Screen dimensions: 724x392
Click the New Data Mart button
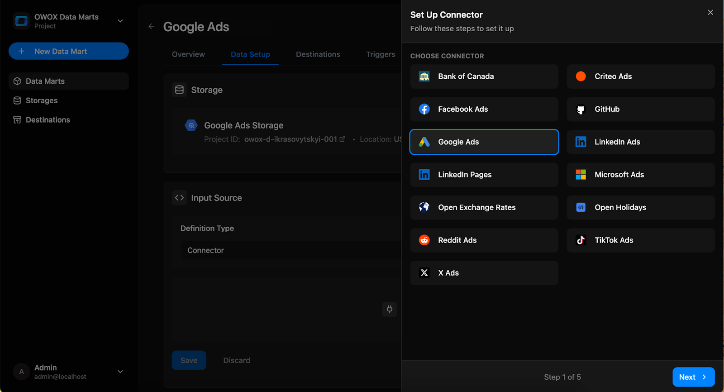[x=69, y=51]
